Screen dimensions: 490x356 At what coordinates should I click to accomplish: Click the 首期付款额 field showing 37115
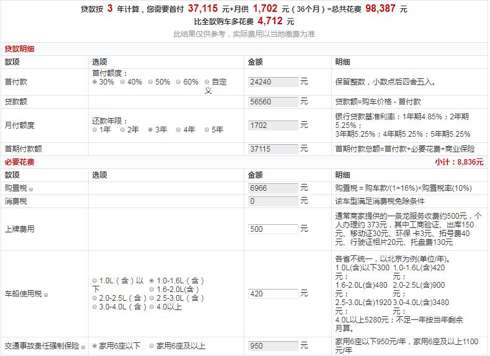[273, 149]
